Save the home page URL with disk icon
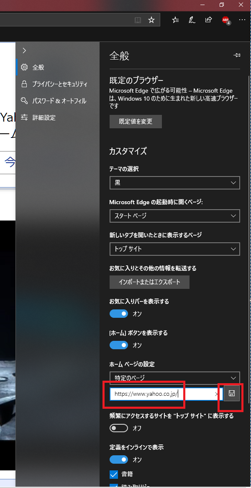This screenshot has height=488, width=251. (x=232, y=394)
